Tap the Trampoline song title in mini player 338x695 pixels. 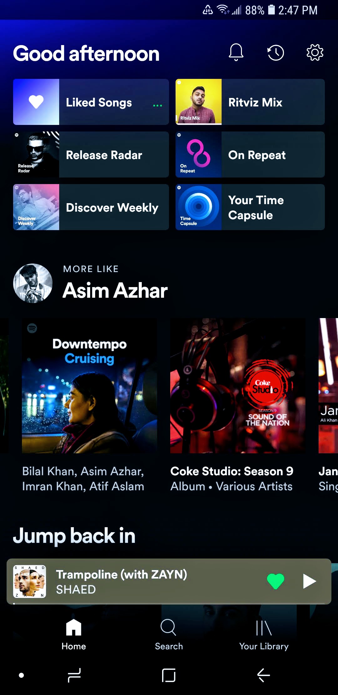(x=121, y=574)
